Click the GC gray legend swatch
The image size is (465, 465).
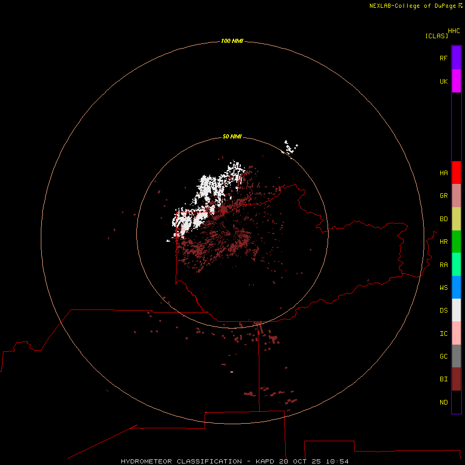[456, 356]
